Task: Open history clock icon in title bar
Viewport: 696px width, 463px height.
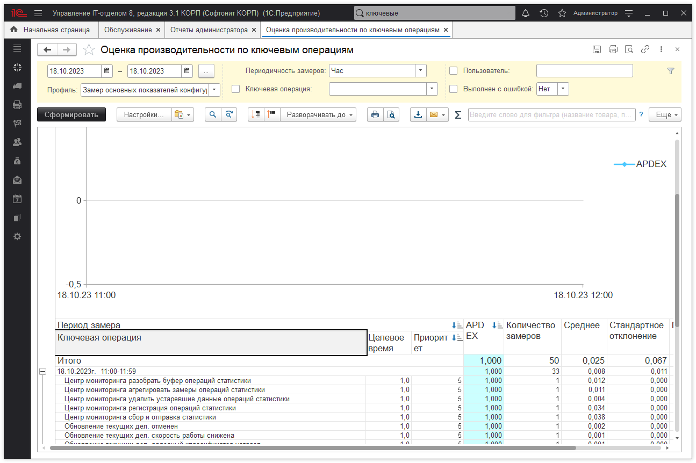Action: coord(544,13)
